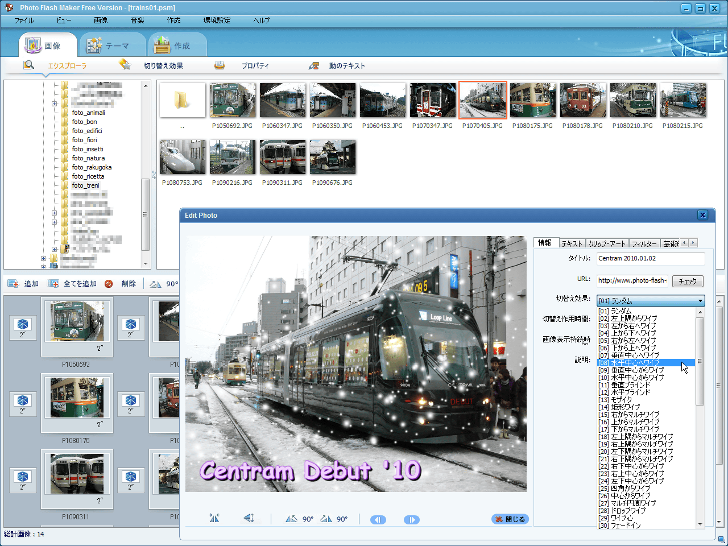Rotate 90° using the main toolbar icon
Image resolution: width=728 pixels, height=546 pixels.
click(156, 284)
